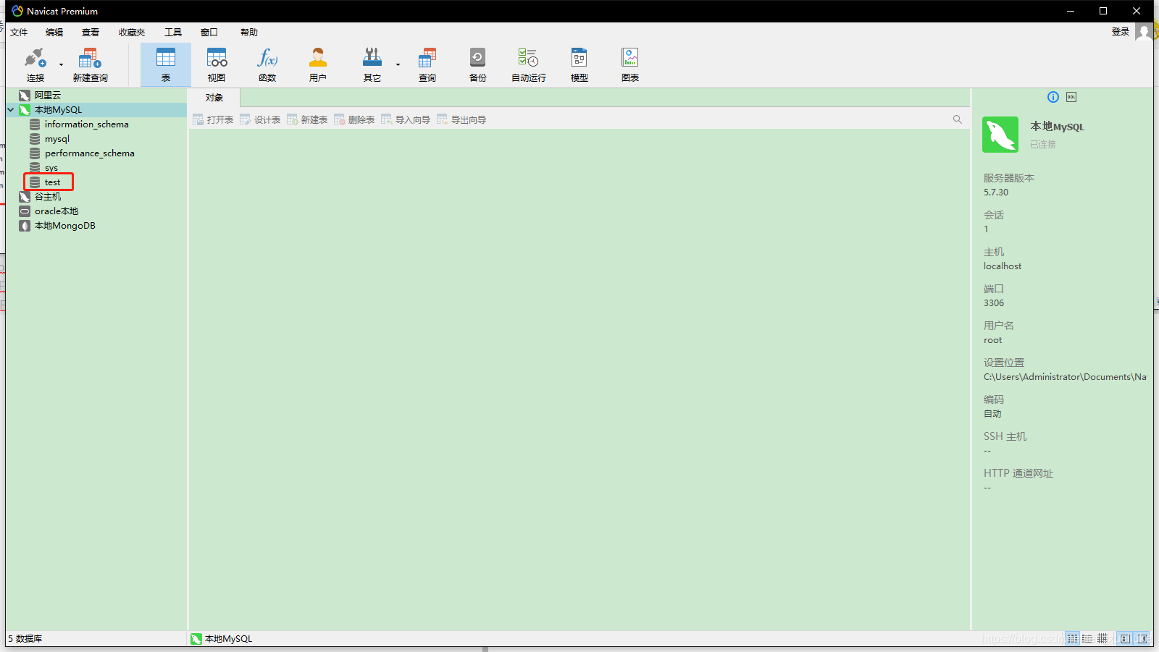Open the 帮助 menu
Viewport: 1159px width, 652px height.
[x=249, y=32]
